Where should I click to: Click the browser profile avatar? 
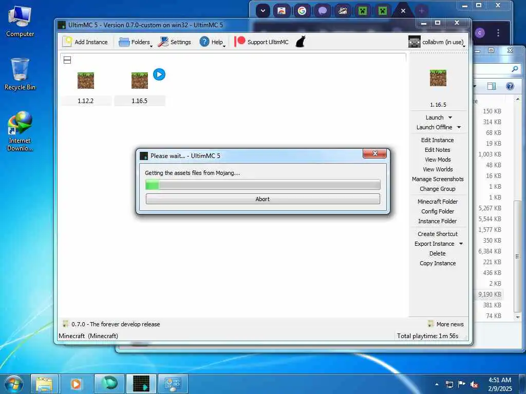pos(480,33)
